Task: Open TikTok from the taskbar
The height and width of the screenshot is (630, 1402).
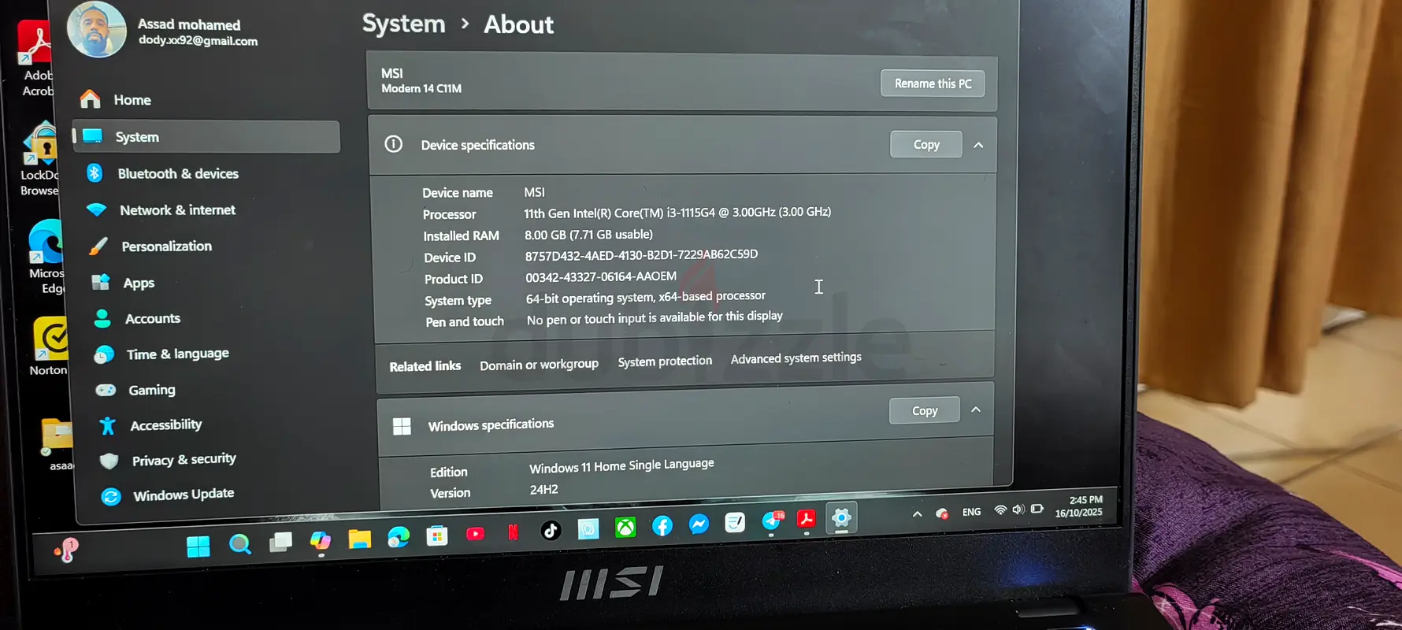Action: click(551, 531)
